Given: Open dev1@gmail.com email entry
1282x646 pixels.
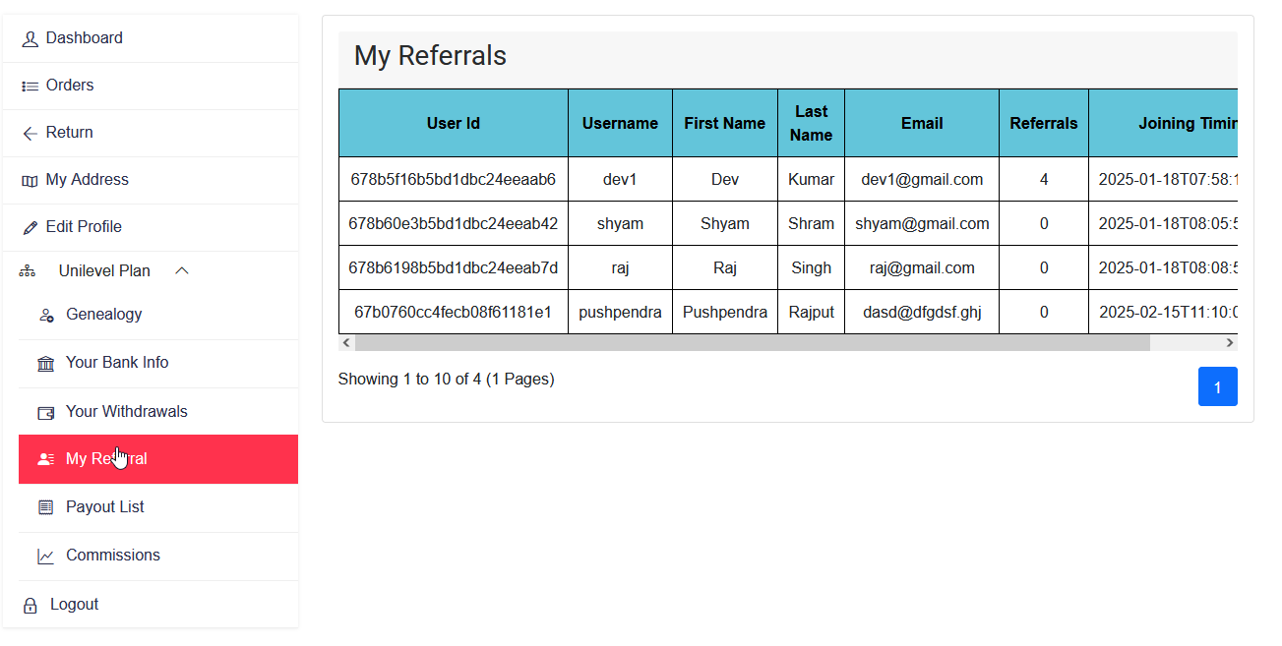Looking at the screenshot, I should pyautogui.click(x=921, y=179).
